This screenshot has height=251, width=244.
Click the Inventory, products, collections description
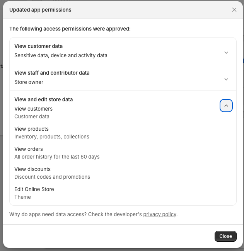(x=52, y=137)
